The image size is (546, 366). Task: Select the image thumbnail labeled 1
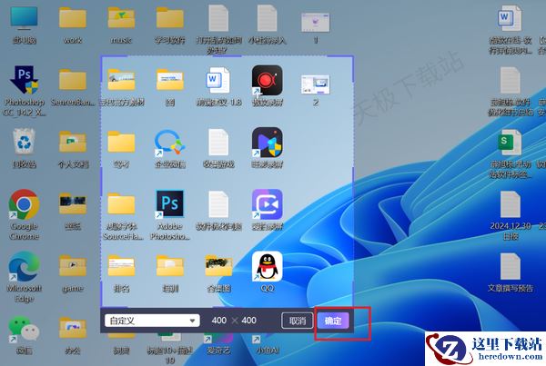pyautogui.click(x=316, y=23)
